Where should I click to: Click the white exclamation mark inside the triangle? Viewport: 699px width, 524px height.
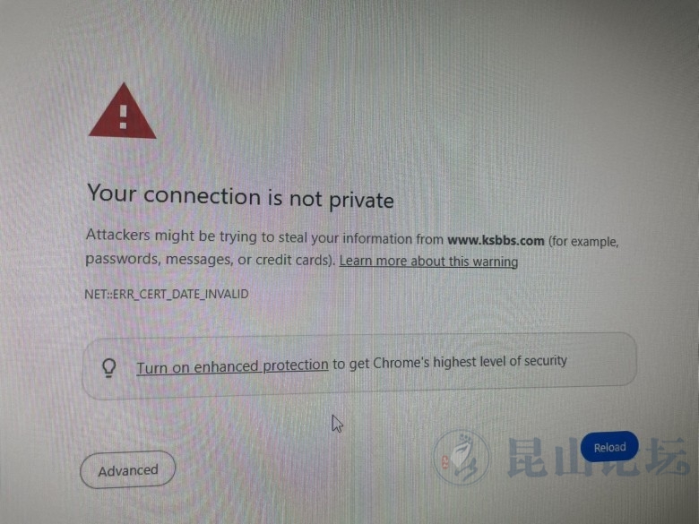point(124,116)
